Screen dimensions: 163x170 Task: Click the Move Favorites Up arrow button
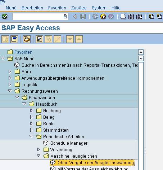click(x=79, y=39)
